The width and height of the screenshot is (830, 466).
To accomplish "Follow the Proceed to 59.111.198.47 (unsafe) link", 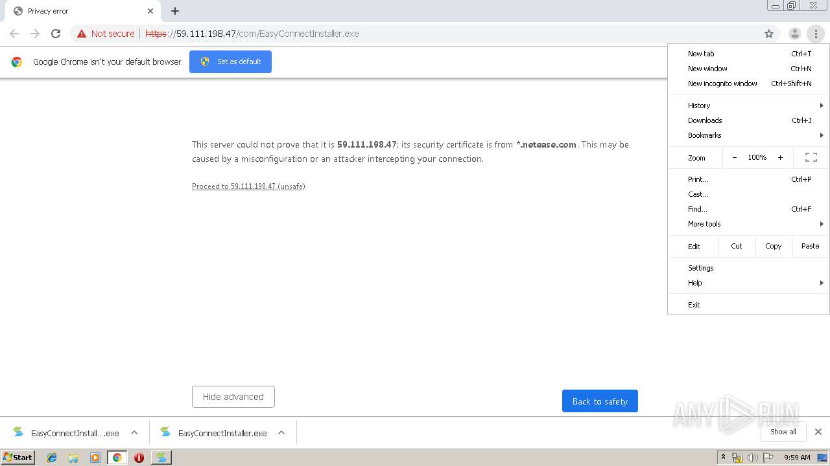I will coord(248,186).
